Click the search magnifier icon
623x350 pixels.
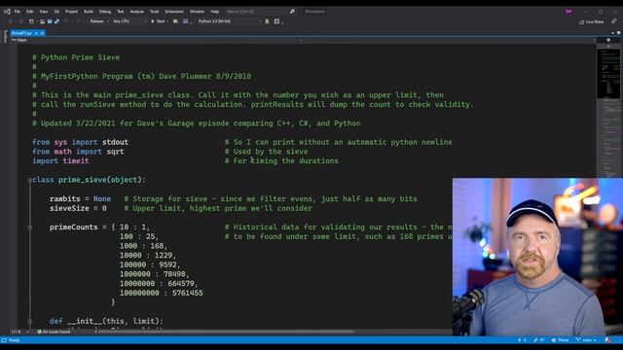tap(292, 12)
